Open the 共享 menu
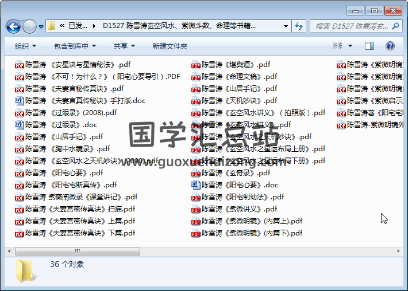Image resolution: width=408 pixels, height=291 pixels. pyautogui.click(x=124, y=46)
